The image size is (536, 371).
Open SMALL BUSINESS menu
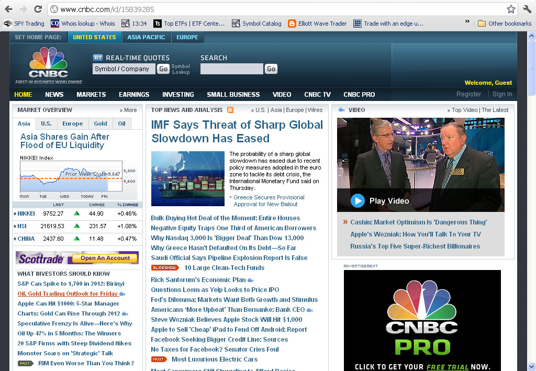[x=233, y=95]
